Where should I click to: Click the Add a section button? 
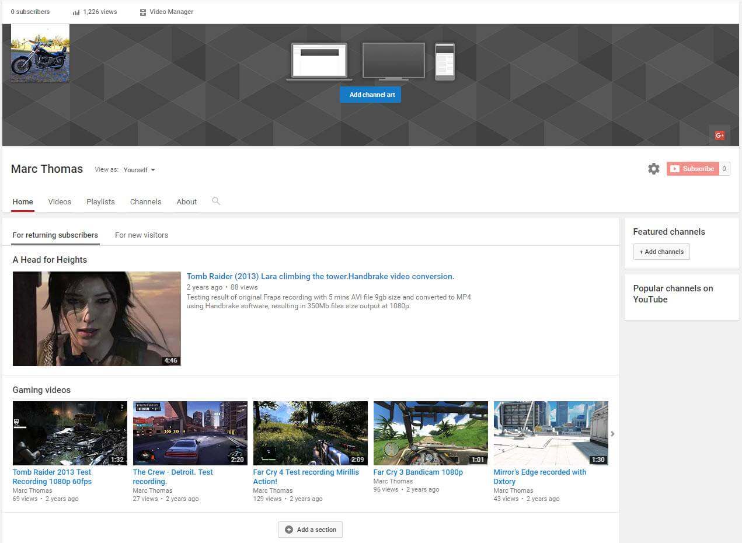tap(310, 530)
